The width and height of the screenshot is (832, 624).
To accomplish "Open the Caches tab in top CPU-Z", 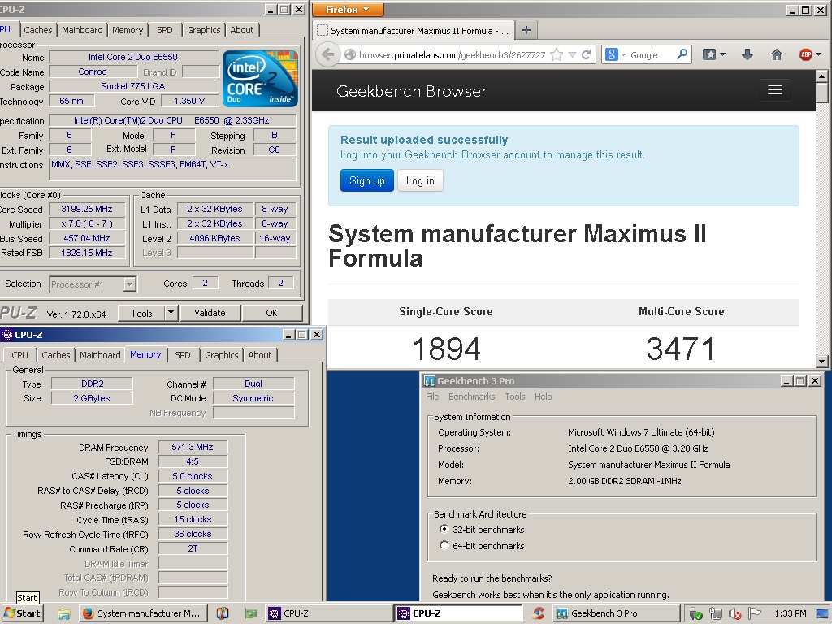I will point(38,30).
